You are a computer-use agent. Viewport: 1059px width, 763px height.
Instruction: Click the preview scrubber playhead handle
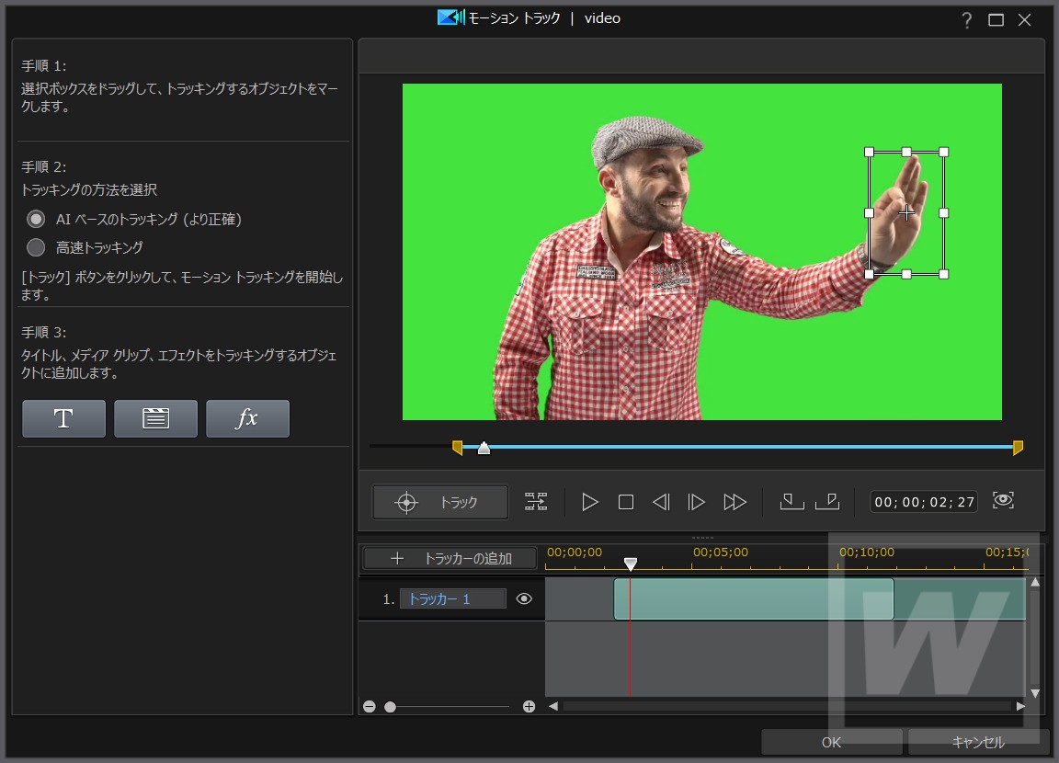click(484, 448)
